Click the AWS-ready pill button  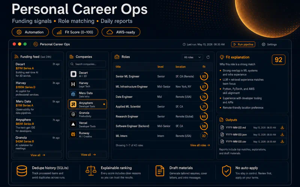click(x=121, y=32)
